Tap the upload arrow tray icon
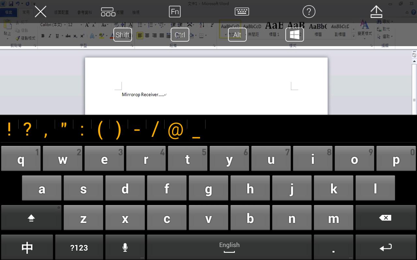417x260 pixels. (376, 12)
